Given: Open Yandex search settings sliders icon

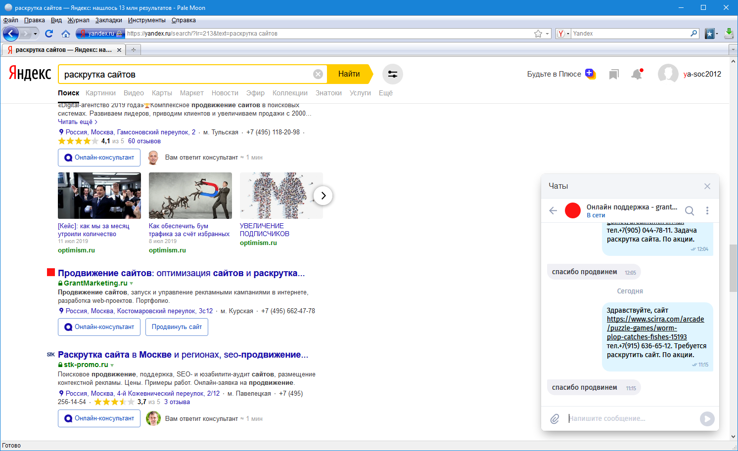Looking at the screenshot, I should click(x=393, y=74).
